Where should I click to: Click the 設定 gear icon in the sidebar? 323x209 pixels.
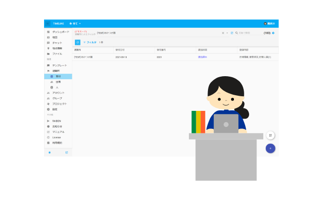[x=48, y=109]
